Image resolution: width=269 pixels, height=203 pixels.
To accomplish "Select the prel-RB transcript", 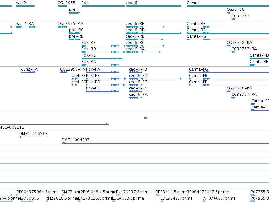I will 75,40.
